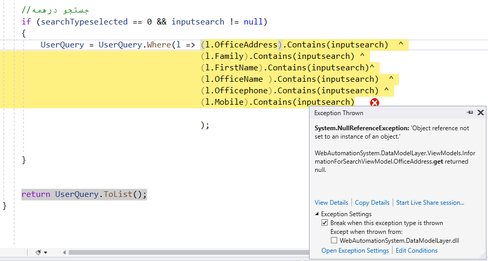This screenshot has width=488, height=261.
Task: Click l.OfficeName in the code
Action: point(234,79)
